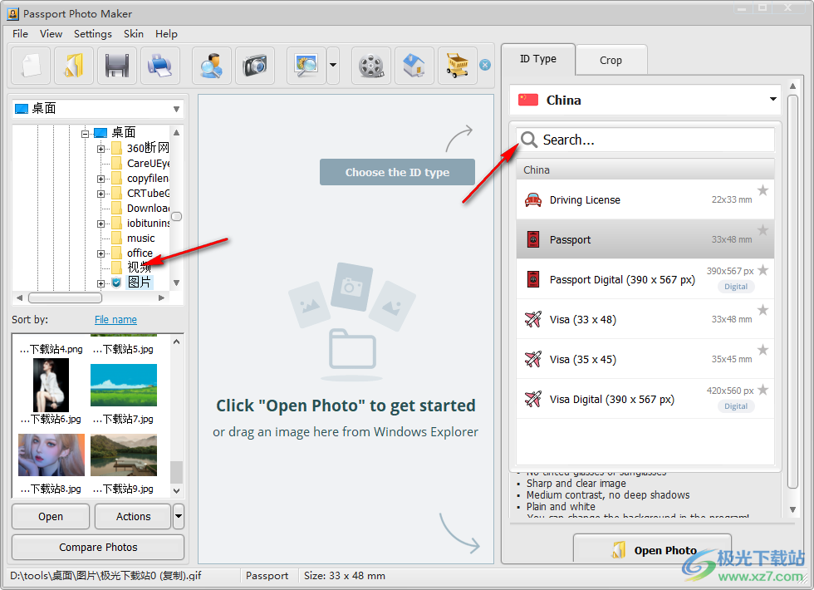Open the Settings menu

(93, 34)
